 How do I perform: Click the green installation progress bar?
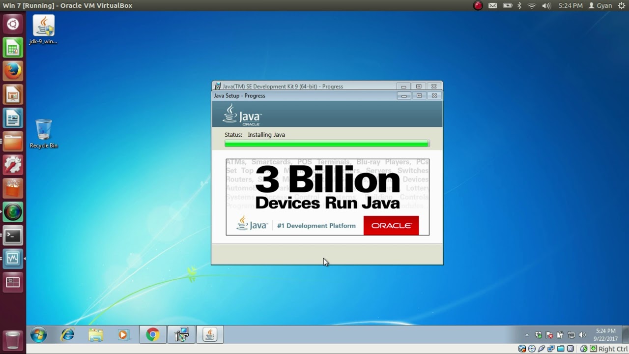327,144
